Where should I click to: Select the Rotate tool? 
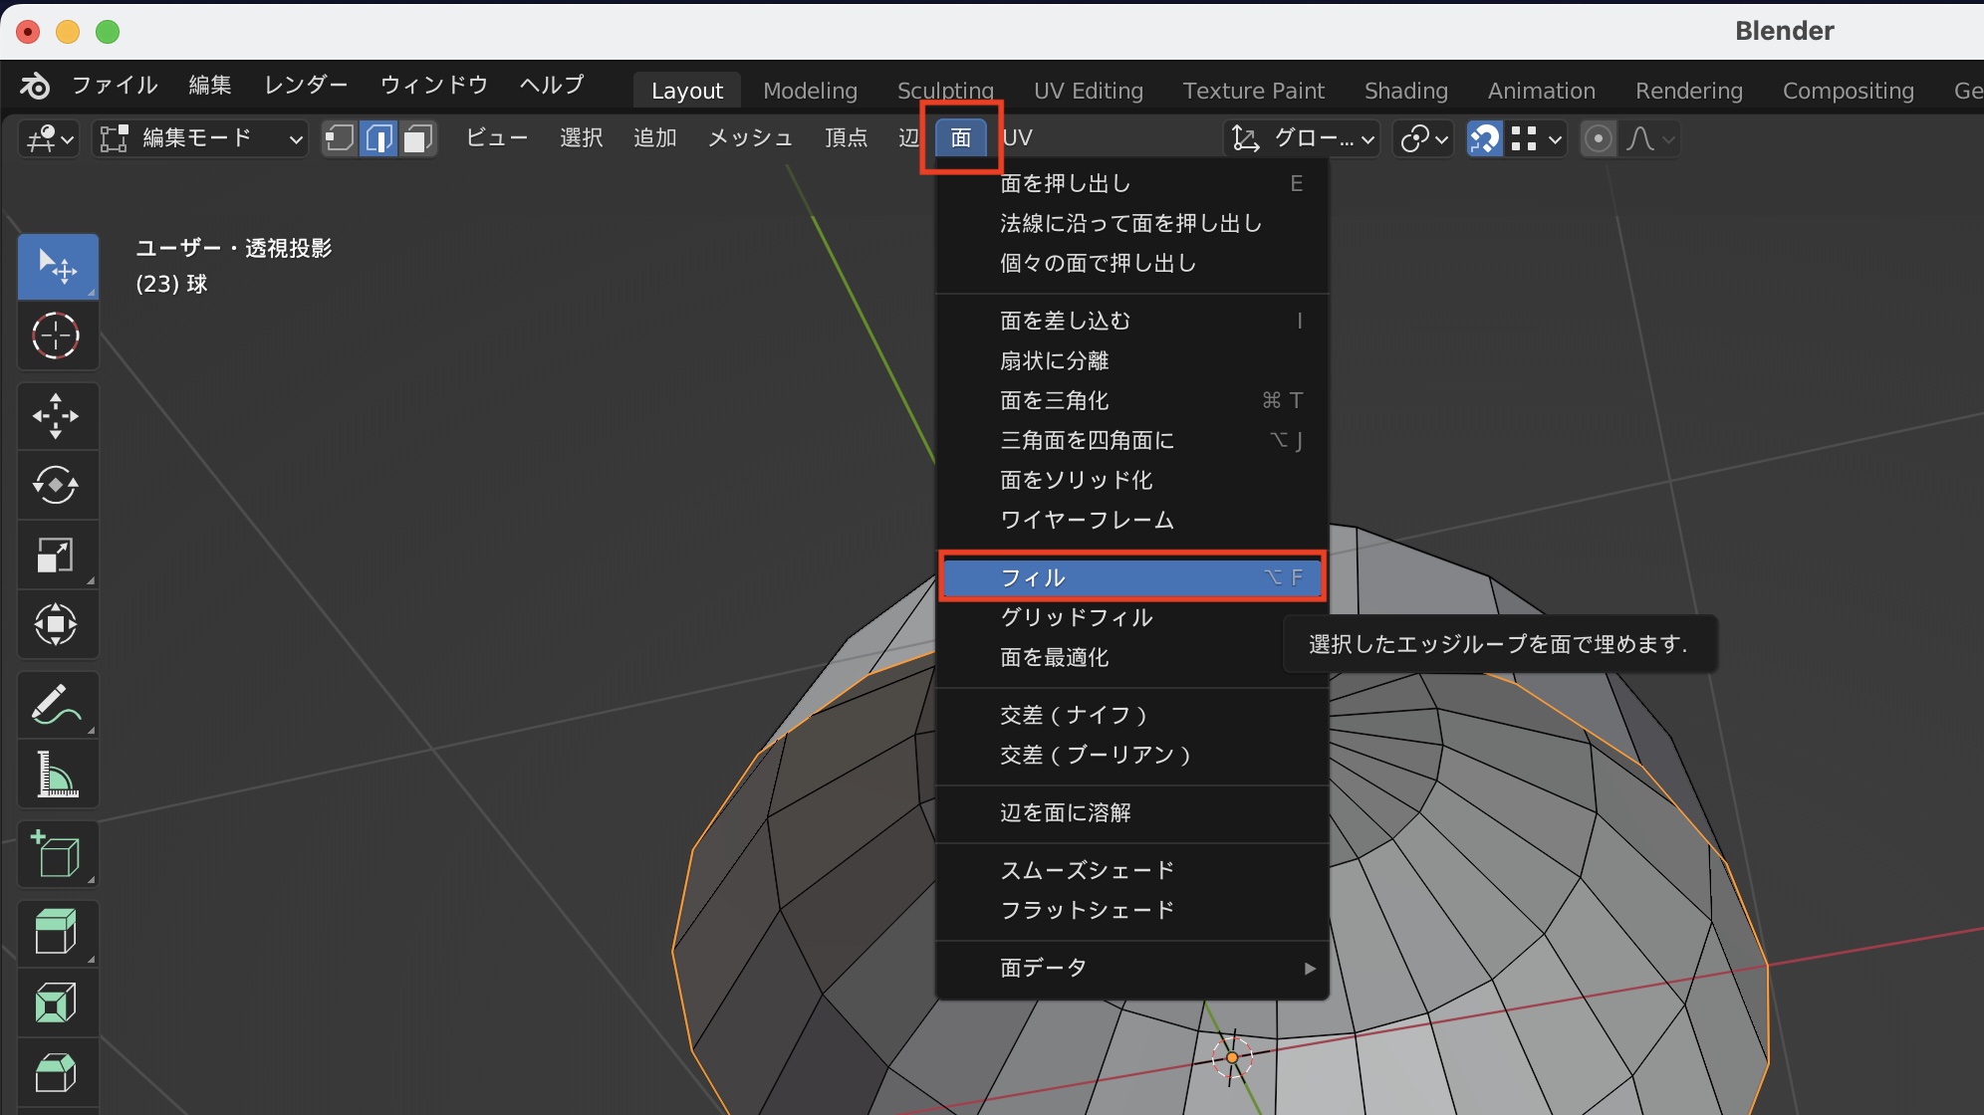click(56, 486)
